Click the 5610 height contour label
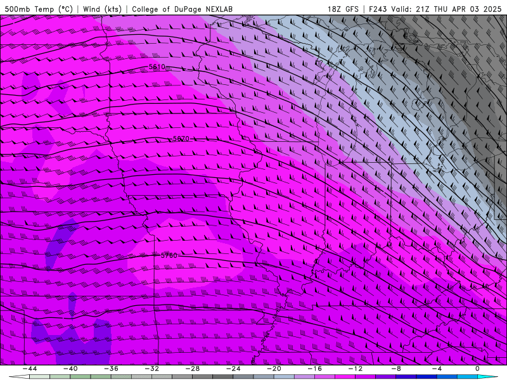 click(x=157, y=67)
